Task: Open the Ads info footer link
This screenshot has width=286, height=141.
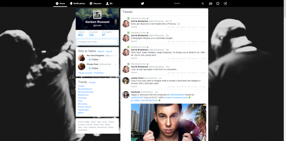Action: click(89, 125)
